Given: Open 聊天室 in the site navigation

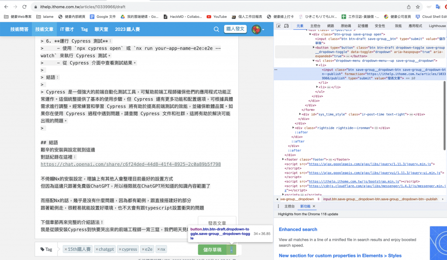Looking at the screenshot, I should coord(101,29).
